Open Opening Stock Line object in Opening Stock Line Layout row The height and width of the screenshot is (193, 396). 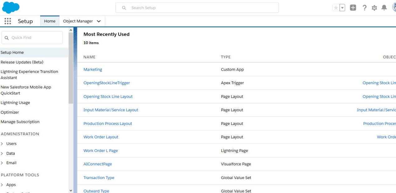(379, 97)
